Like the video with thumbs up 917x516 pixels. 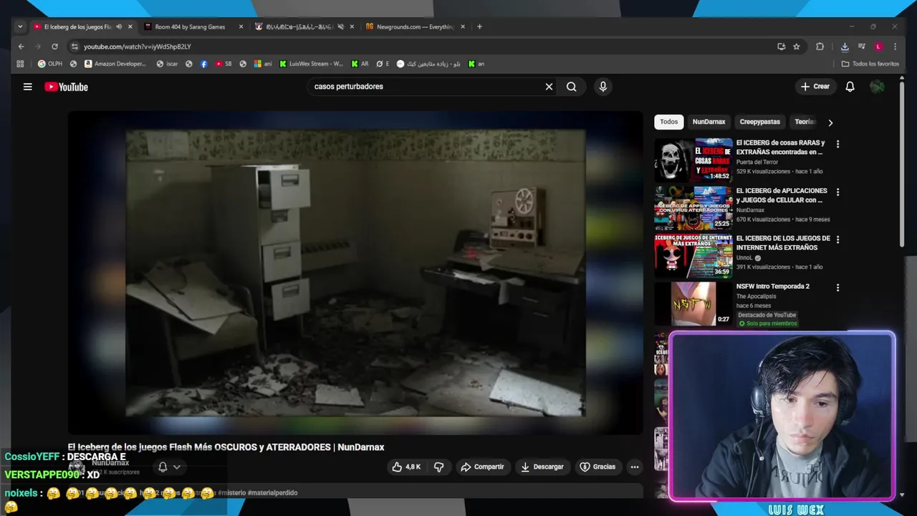(x=406, y=467)
